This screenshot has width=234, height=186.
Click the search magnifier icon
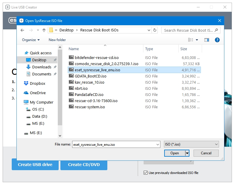[217, 30]
